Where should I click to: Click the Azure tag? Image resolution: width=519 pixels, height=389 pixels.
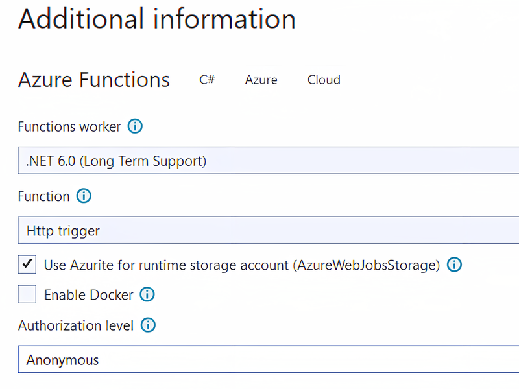coord(261,80)
